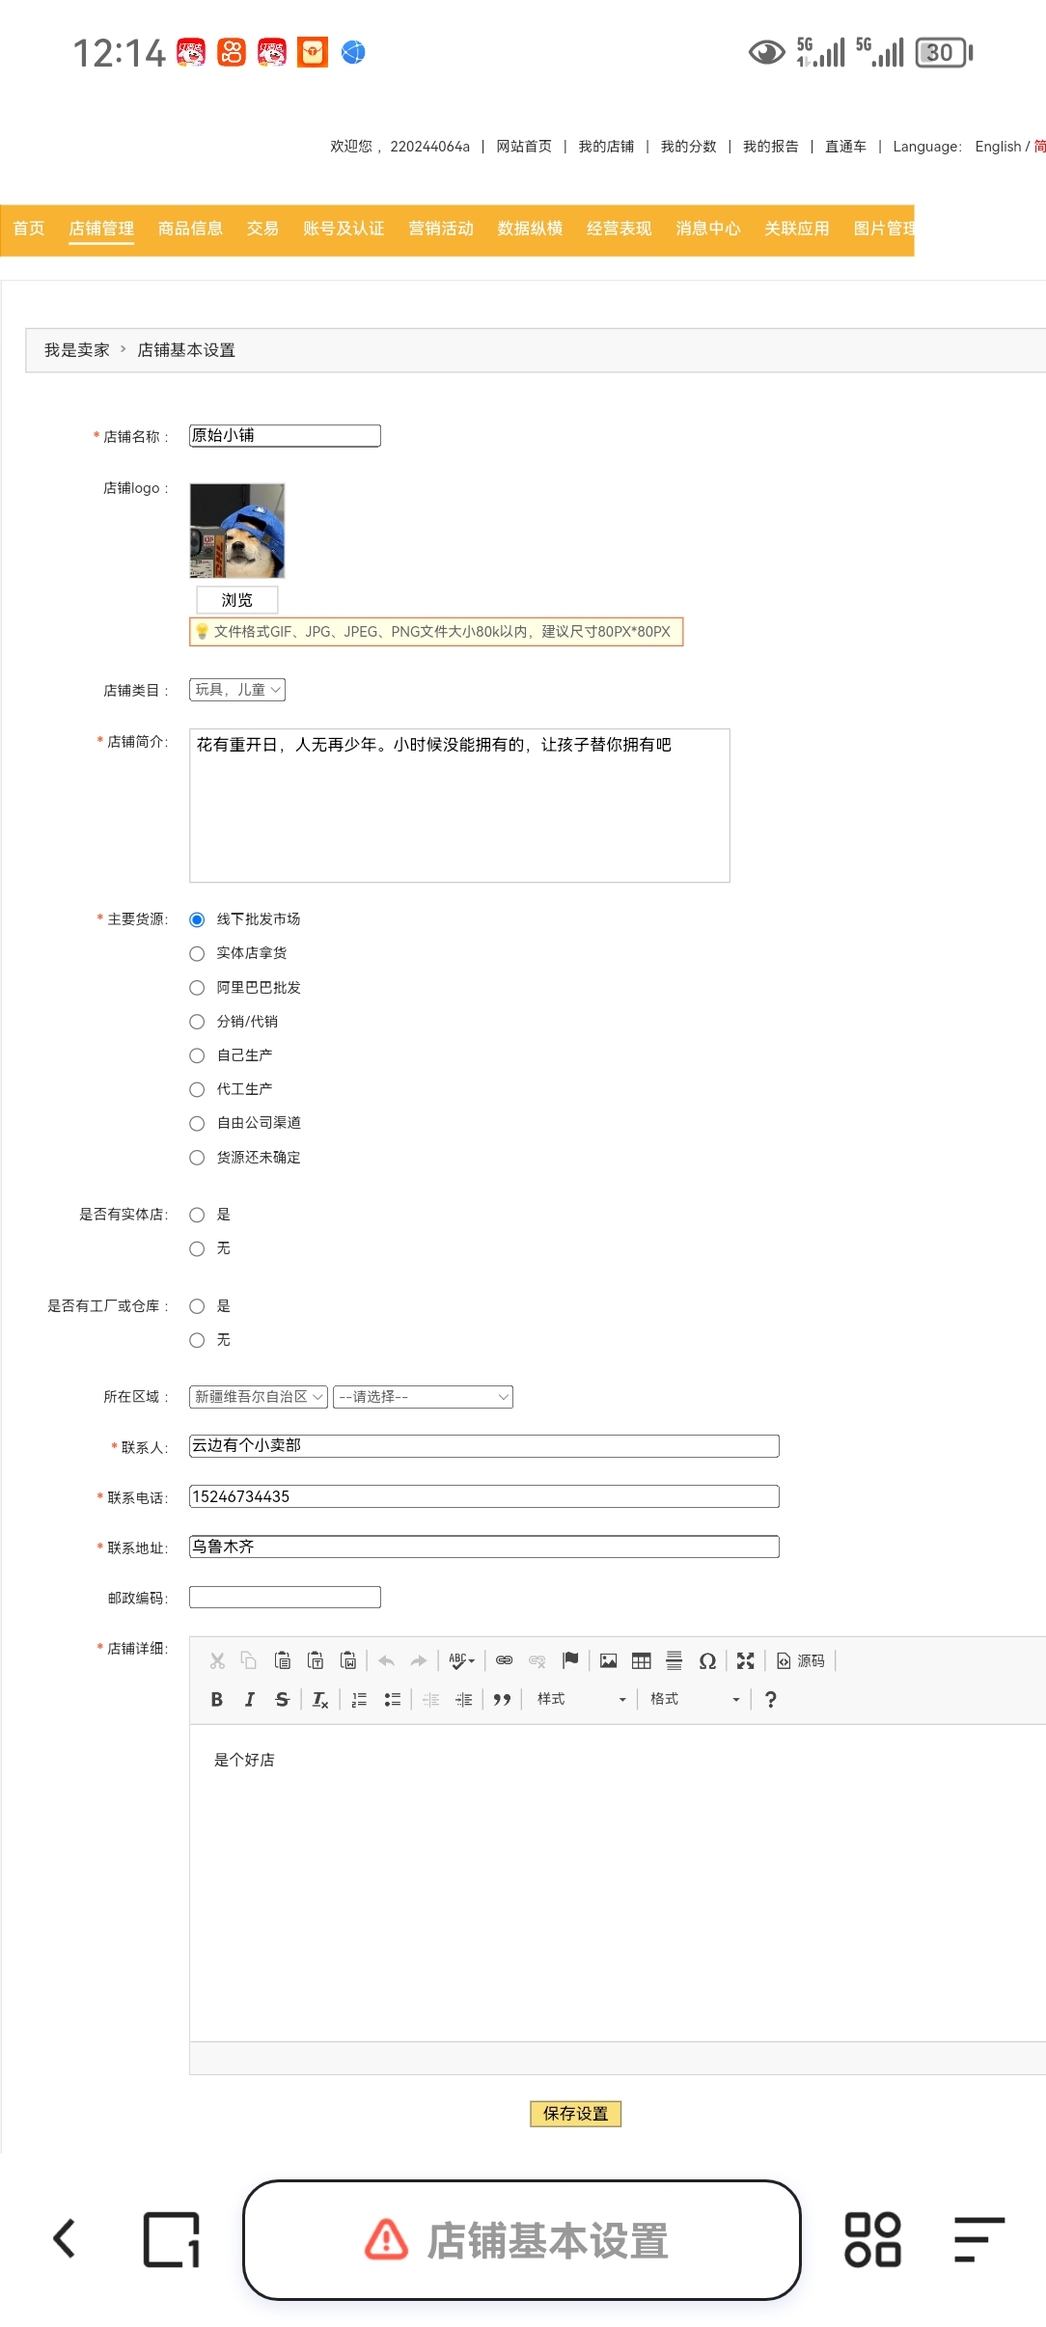The height and width of the screenshot is (2327, 1046).
Task: Insert an image via editor toolbar
Action: click(608, 1660)
